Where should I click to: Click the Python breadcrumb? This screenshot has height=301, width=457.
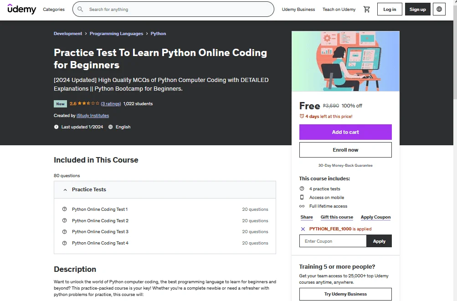(158, 34)
